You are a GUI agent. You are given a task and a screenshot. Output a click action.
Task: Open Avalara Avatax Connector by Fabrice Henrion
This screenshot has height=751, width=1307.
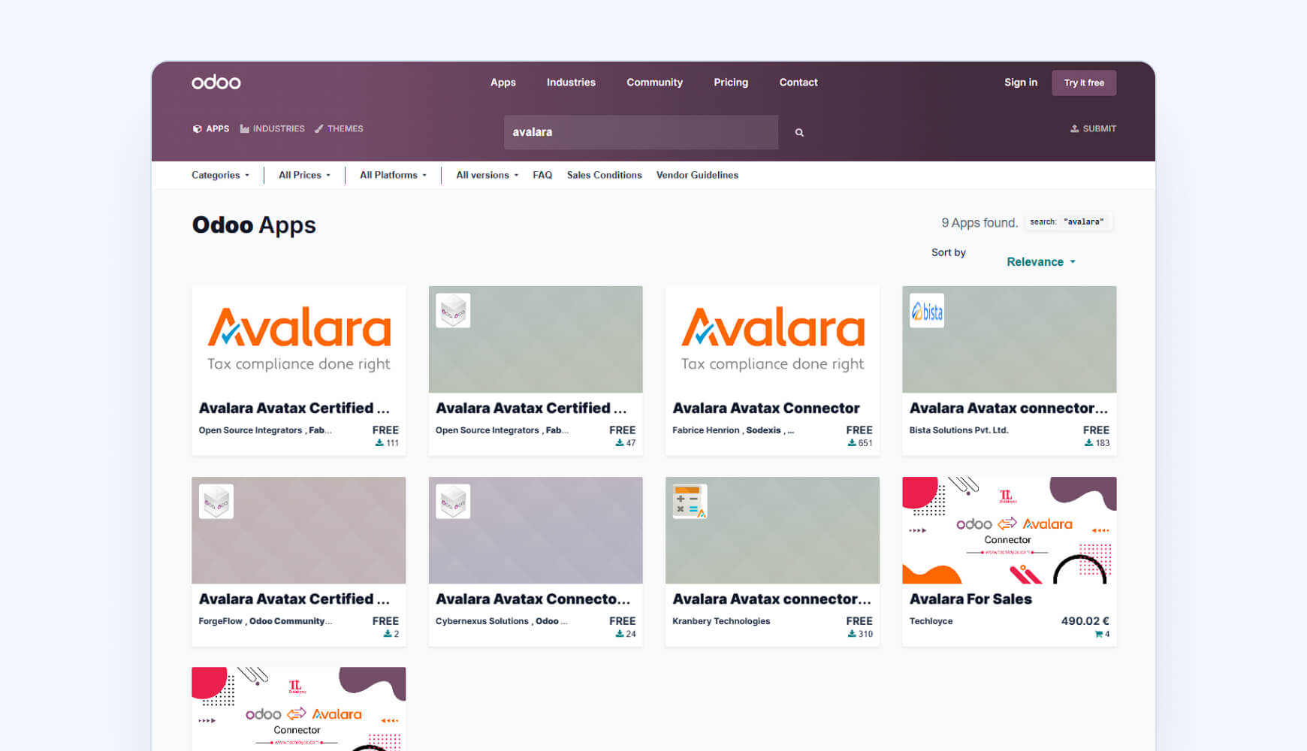pos(766,408)
